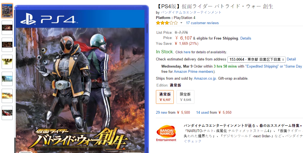Choose the 通常版 edition option
The height and width of the screenshot is (153, 303).
click(165, 97)
